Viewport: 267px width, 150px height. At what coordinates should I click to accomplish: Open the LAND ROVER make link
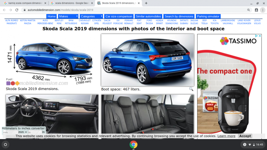coord(244,21)
